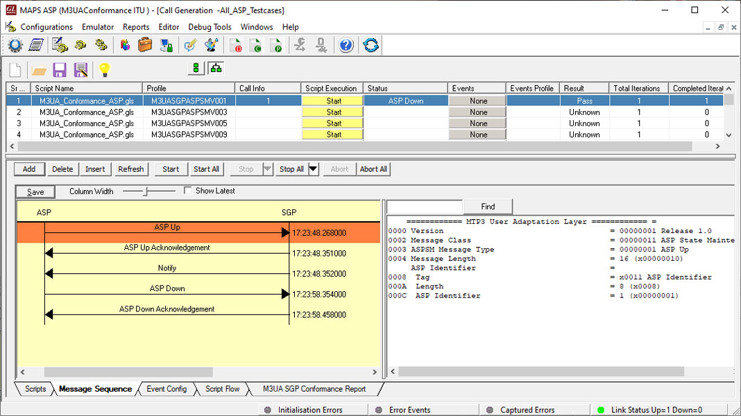
Task: Click the computer with green padlock icon
Action: 166,45
